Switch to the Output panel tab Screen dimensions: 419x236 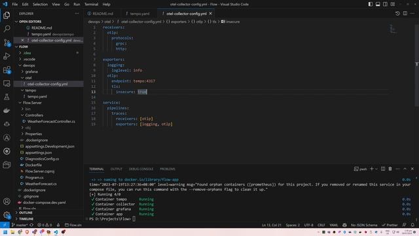[117, 169]
